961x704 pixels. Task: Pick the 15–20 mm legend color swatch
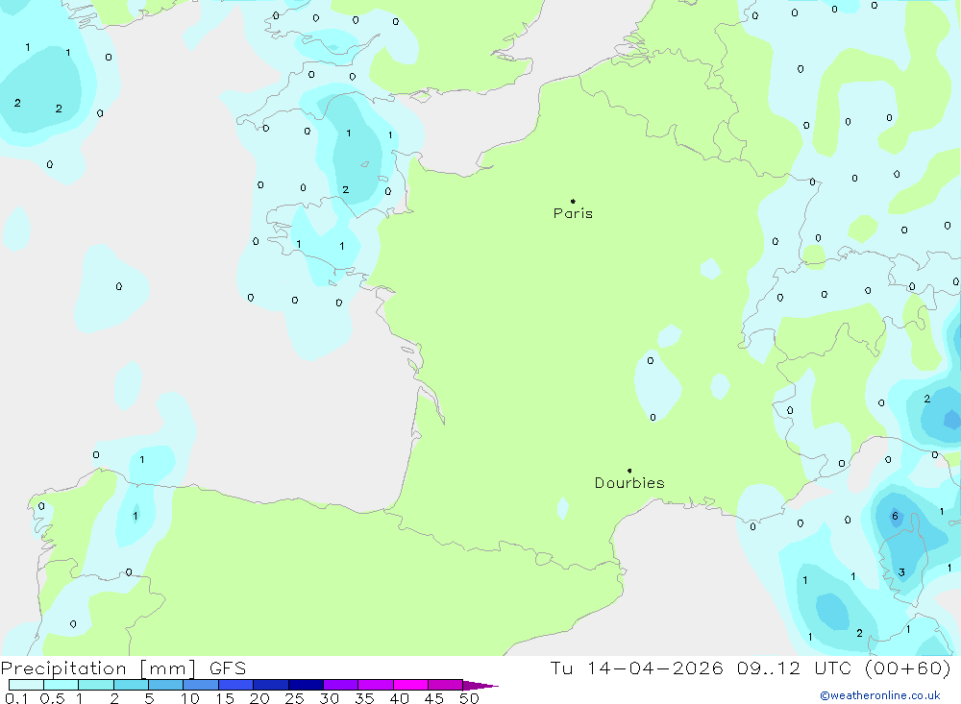pyautogui.click(x=236, y=685)
